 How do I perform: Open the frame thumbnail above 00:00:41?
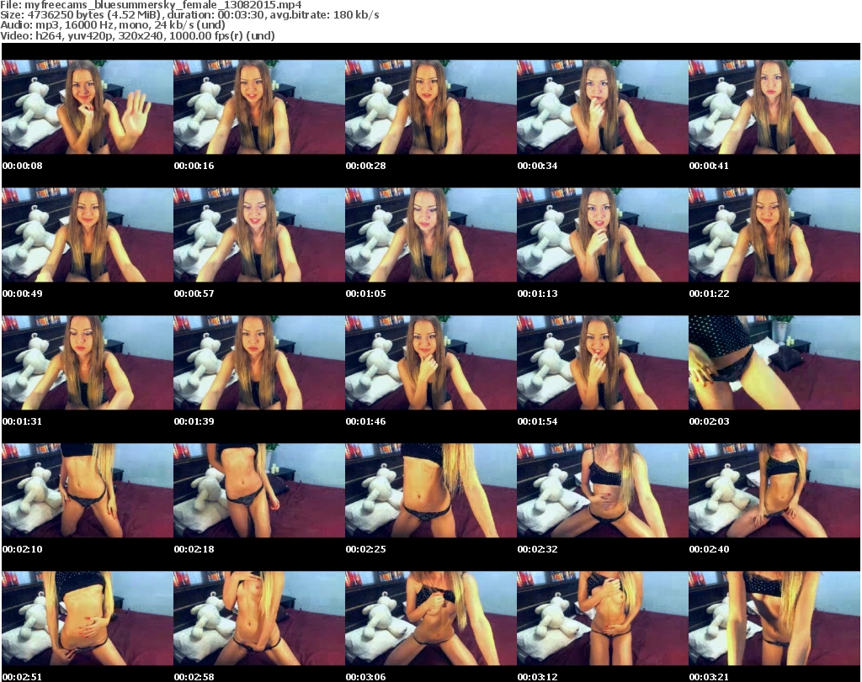[x=774, y=107]
